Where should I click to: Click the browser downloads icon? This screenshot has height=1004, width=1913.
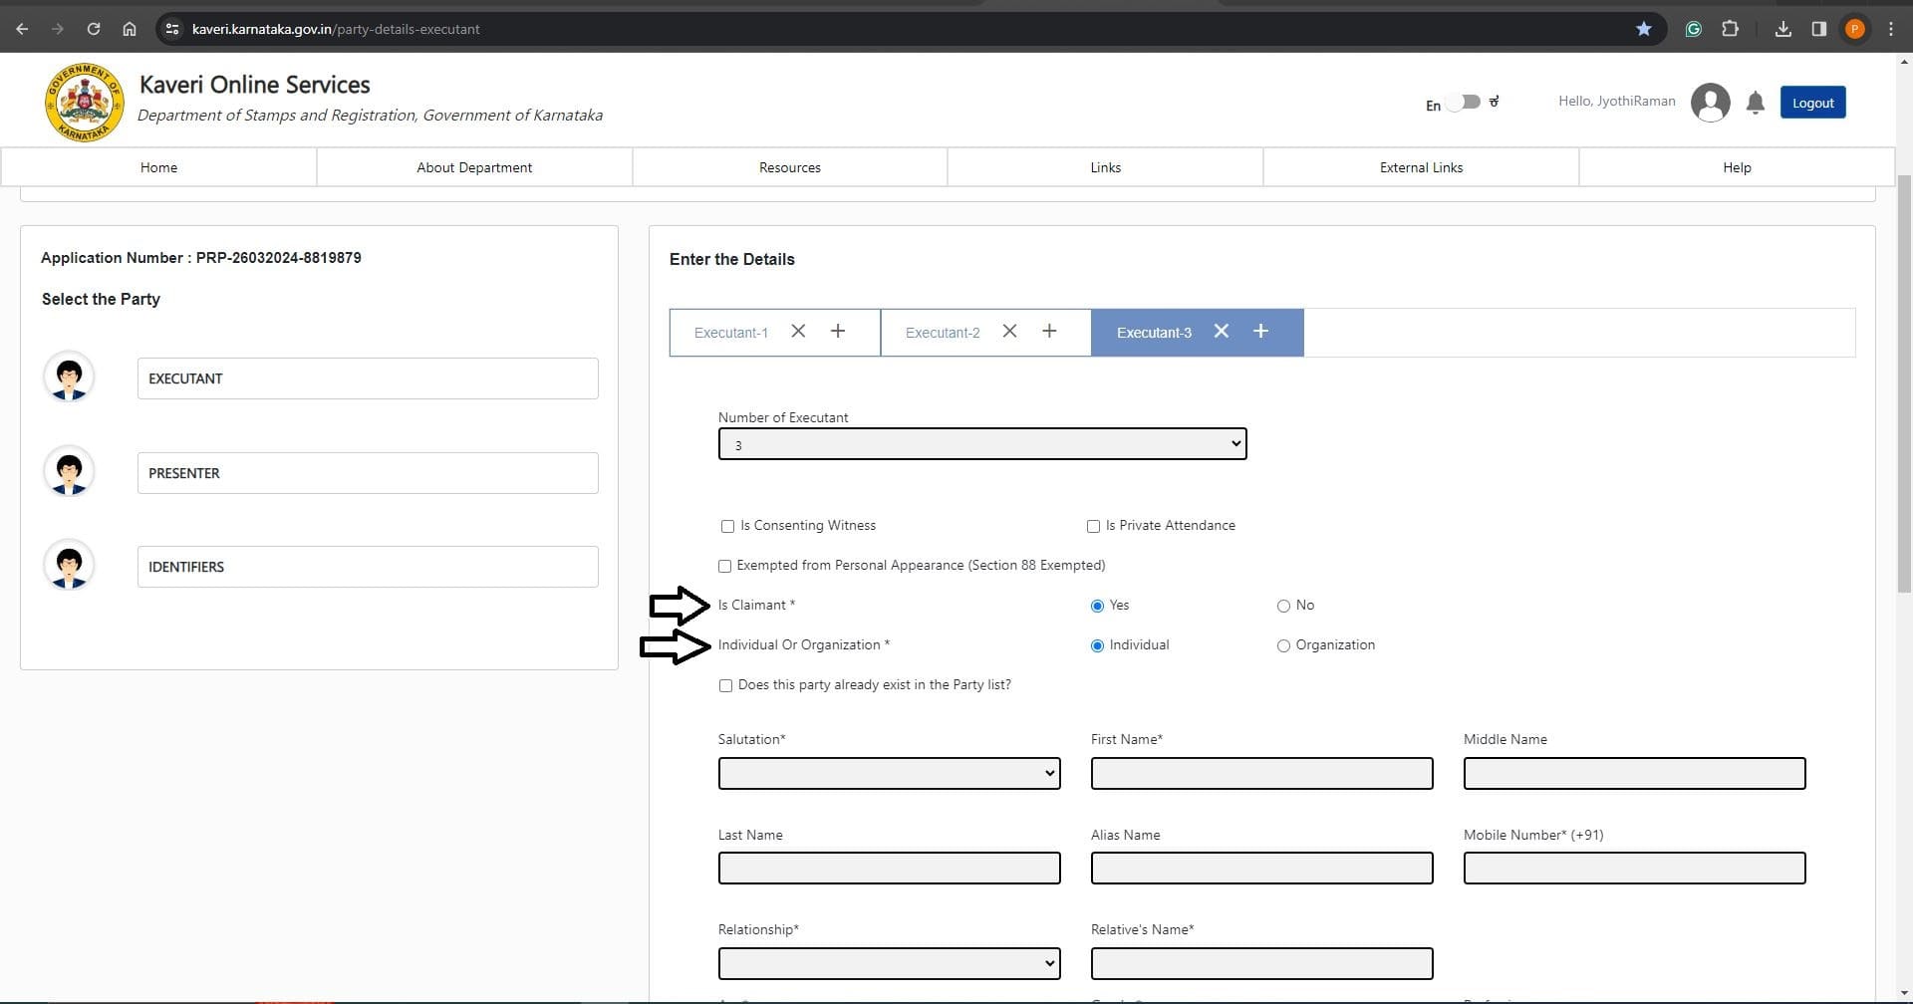[x=1783, y=29]
